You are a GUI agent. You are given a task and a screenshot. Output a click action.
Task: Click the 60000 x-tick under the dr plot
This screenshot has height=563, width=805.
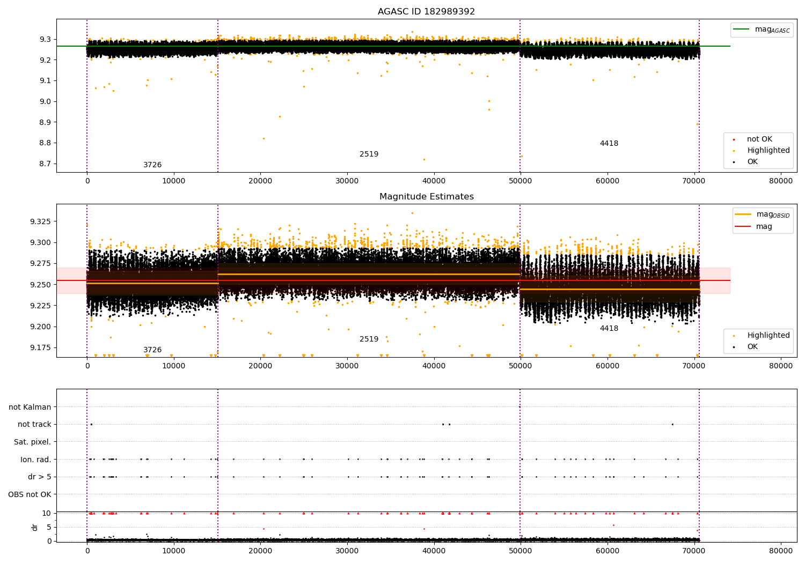tap(607, 550)
